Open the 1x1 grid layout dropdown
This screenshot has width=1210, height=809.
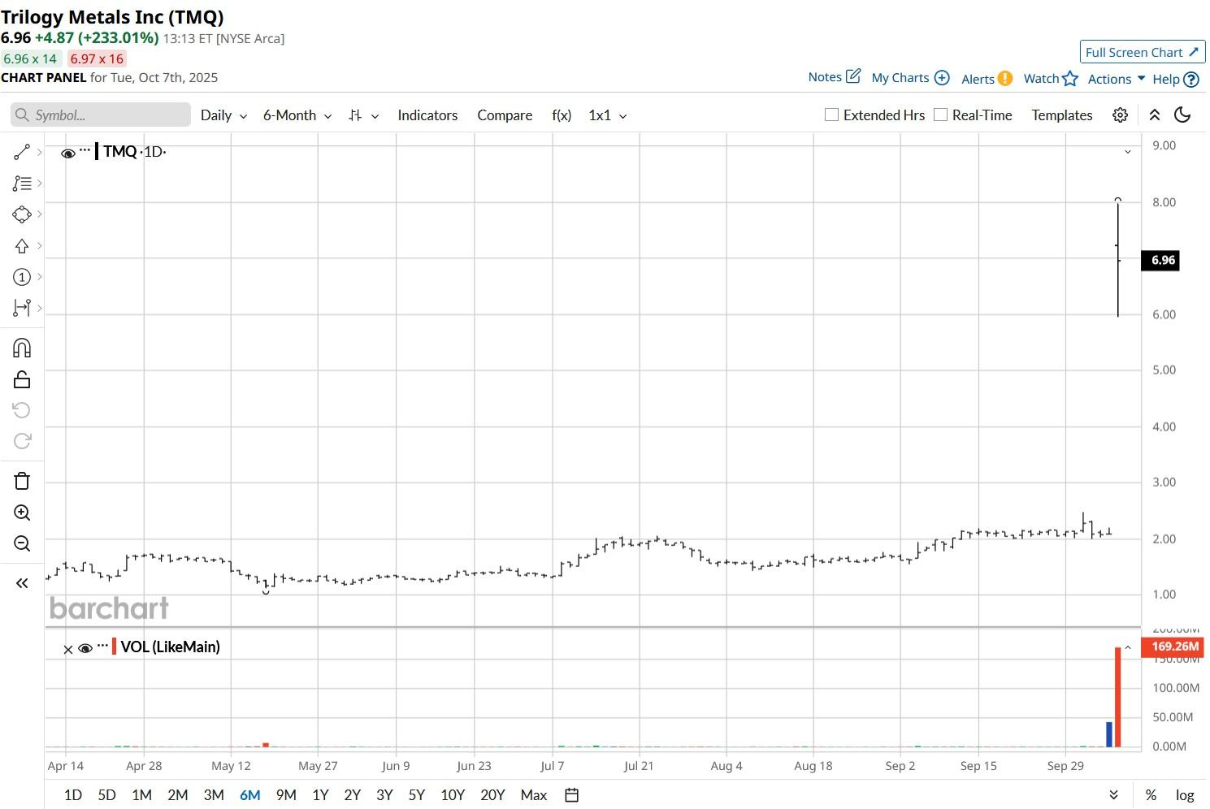[608, 115]
